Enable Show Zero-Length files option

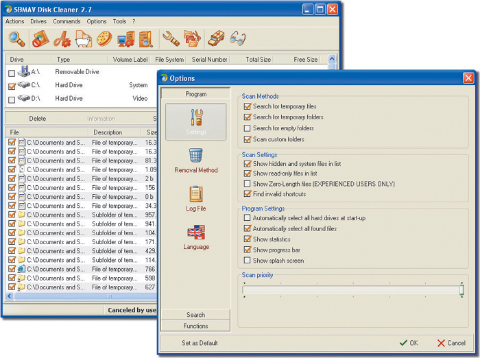click(x=247, y=184)
